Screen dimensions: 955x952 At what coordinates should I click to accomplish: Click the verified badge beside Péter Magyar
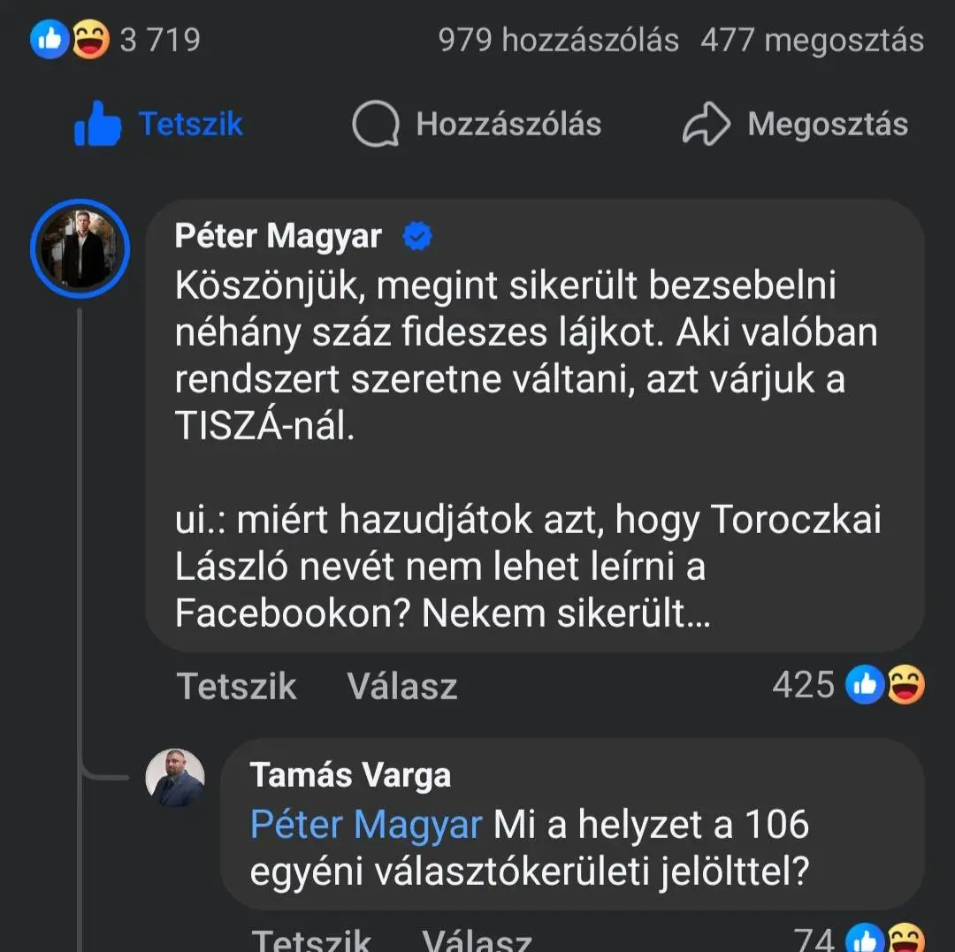tap(416, 236)
